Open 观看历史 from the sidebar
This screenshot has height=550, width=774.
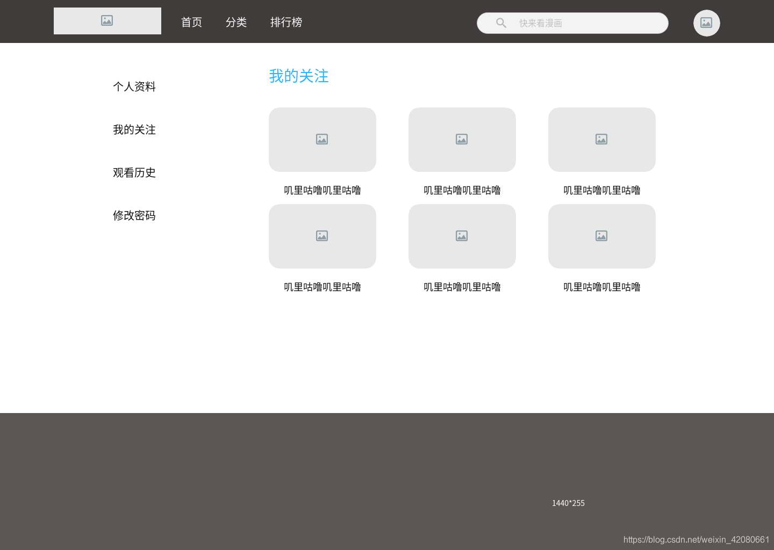(x=134, y=172)
